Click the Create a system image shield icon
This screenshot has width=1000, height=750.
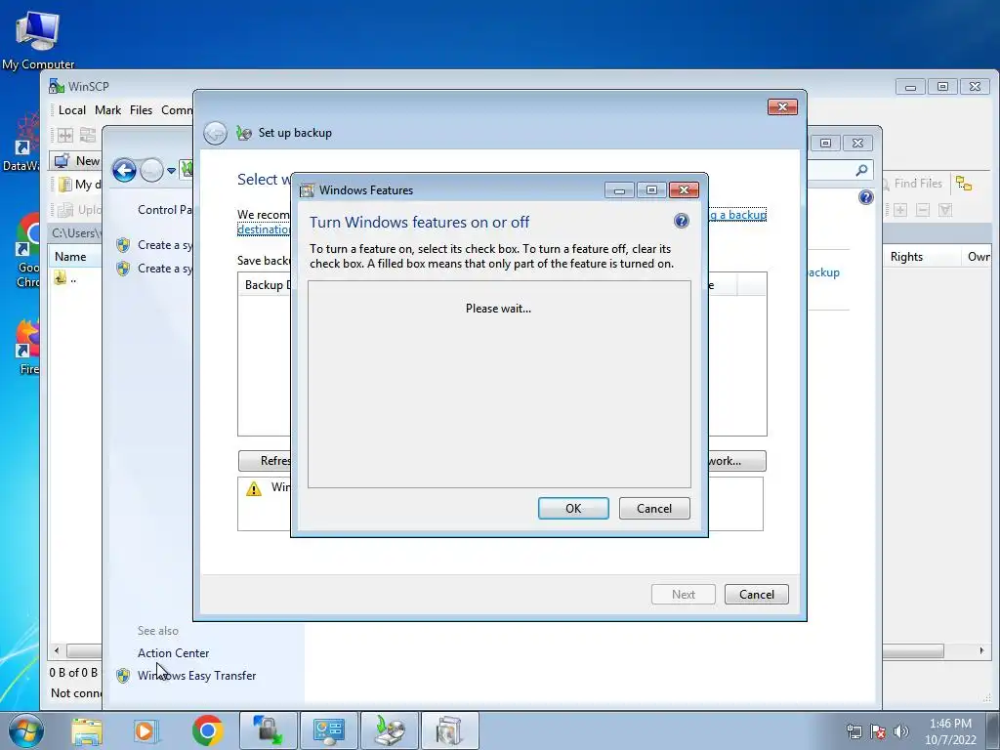123,245
